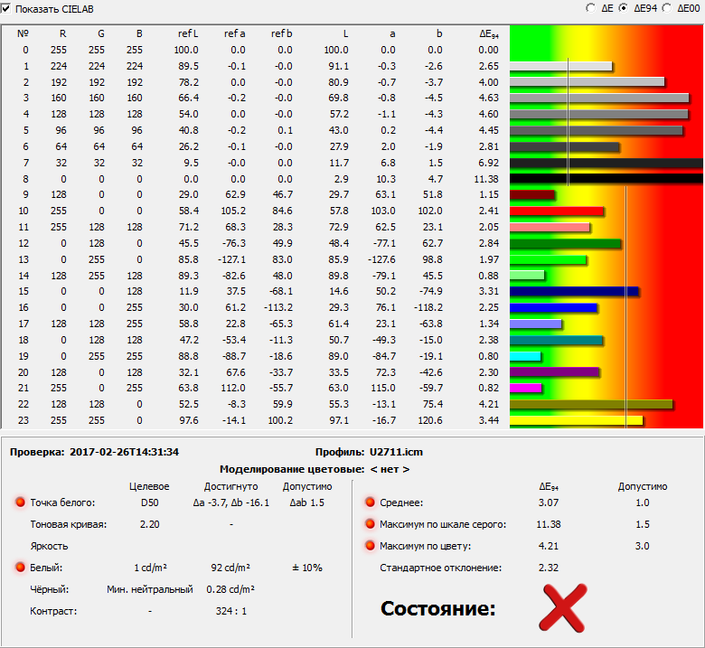The width and height of the screenshot is (705, 648).
Task: Select the ΔE radio button
Action: [591, 8]
